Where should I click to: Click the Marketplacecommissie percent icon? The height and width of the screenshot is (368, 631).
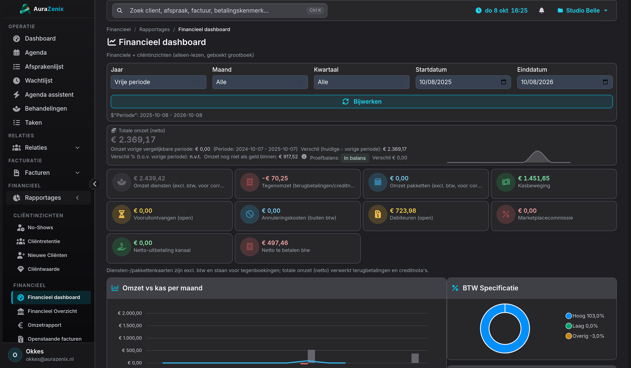click(506, 214)
